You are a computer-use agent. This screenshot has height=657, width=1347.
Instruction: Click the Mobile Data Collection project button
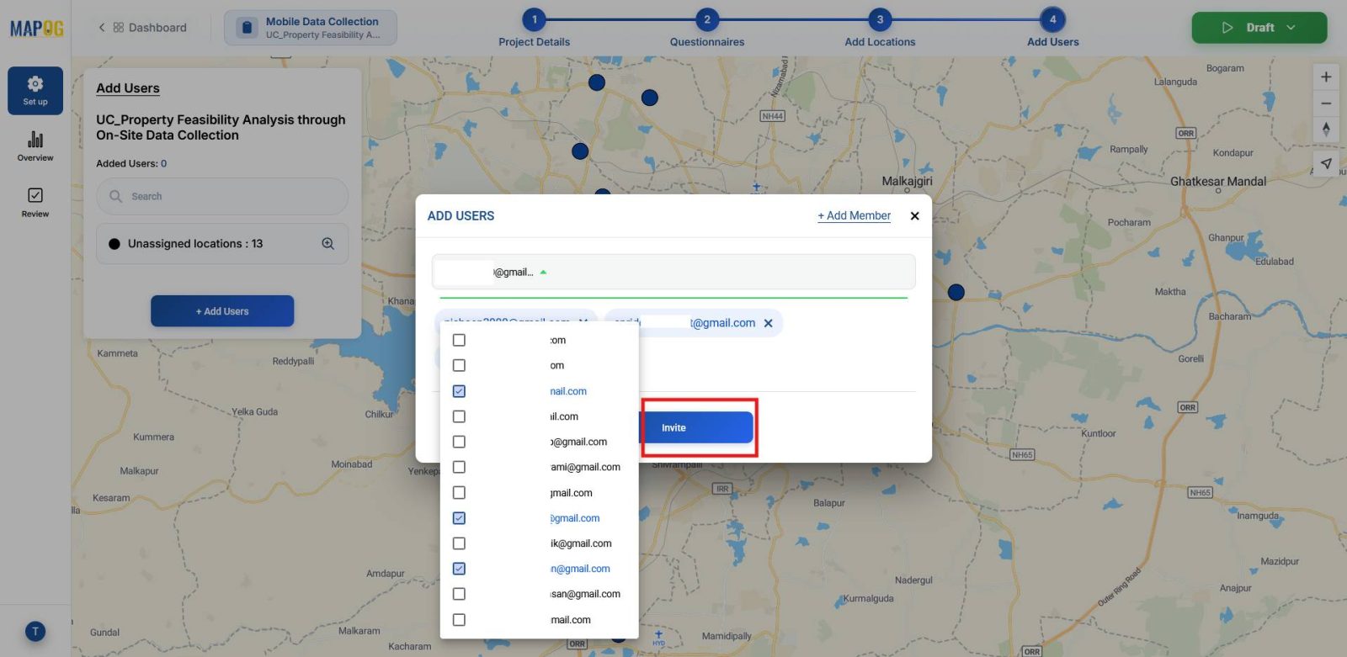coord(311,28)
